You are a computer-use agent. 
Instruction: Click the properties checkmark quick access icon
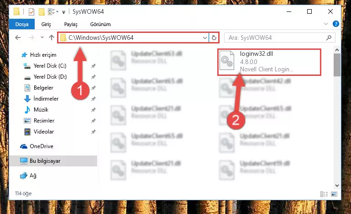pyautogui.click(x=31, y=12)
